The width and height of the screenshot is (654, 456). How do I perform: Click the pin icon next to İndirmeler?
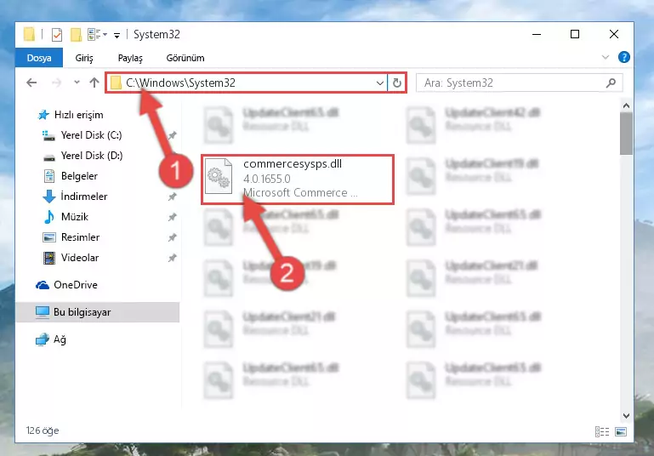click(x=173, y=197)
